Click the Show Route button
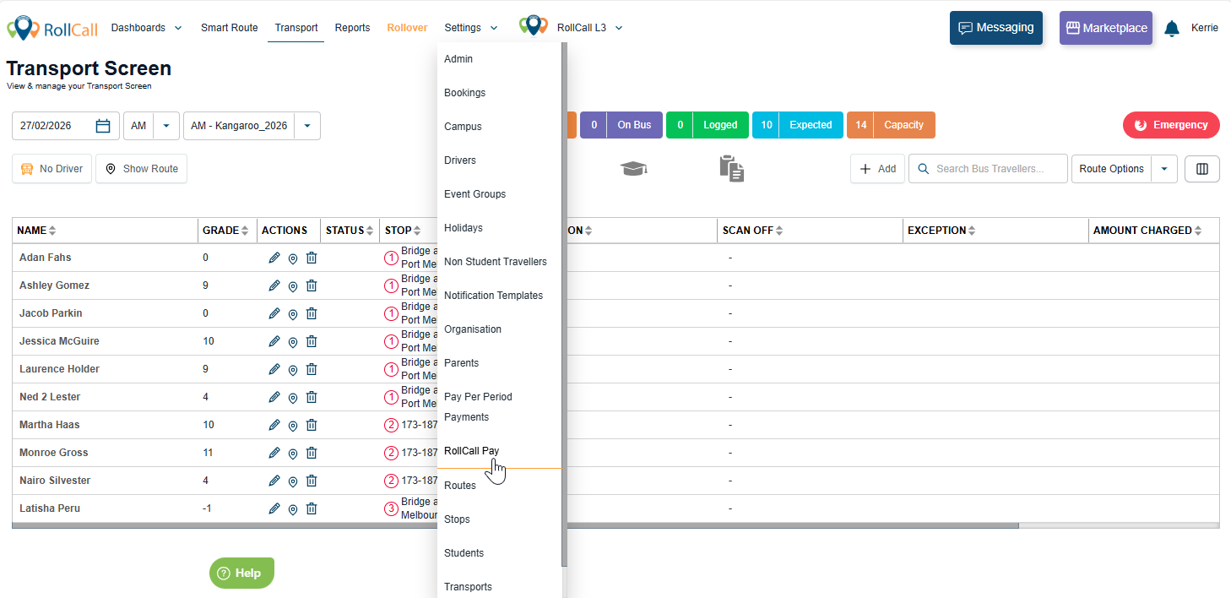This screenshot has height=598, width=1231. point(141,169)
